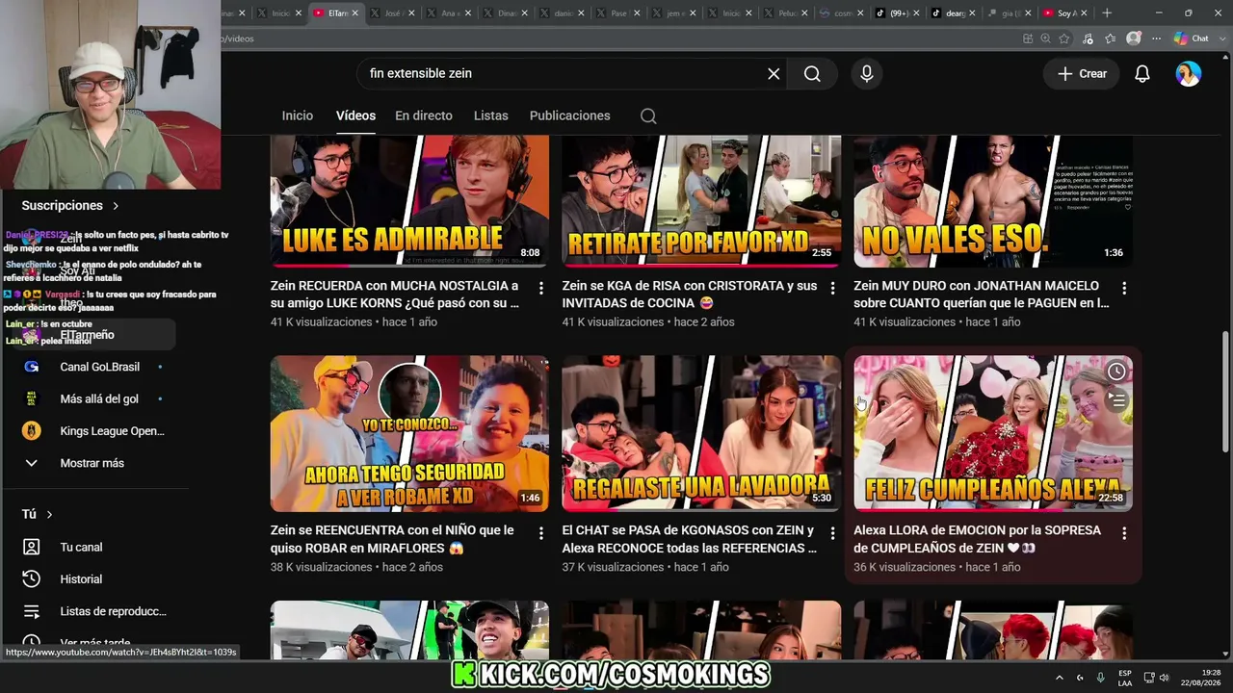Select the Vídeos channel tab
Image resolution: width=1233 pixels, height=693 pixels.
[355, 115]
